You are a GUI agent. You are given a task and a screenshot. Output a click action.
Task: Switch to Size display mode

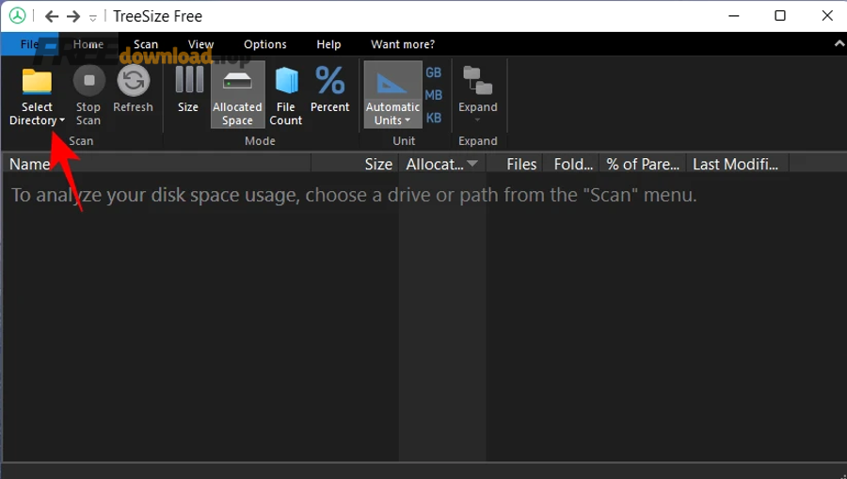click(188, 89)
